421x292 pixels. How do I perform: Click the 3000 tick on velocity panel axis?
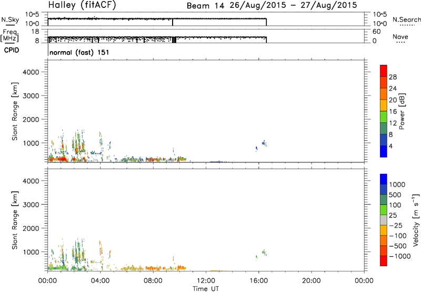(x=31, y=205)
